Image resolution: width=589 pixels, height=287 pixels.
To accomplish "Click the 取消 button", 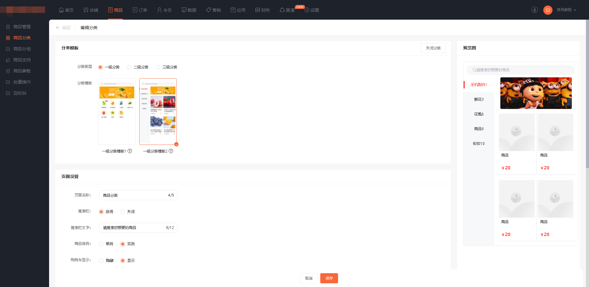I will (309, 278).
